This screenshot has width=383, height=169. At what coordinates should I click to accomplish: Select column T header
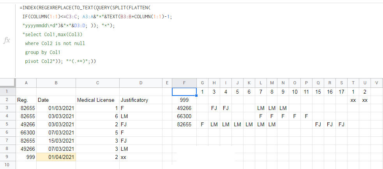(x=353, y=83)
